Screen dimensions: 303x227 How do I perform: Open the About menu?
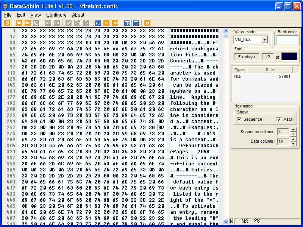point(78,15)
